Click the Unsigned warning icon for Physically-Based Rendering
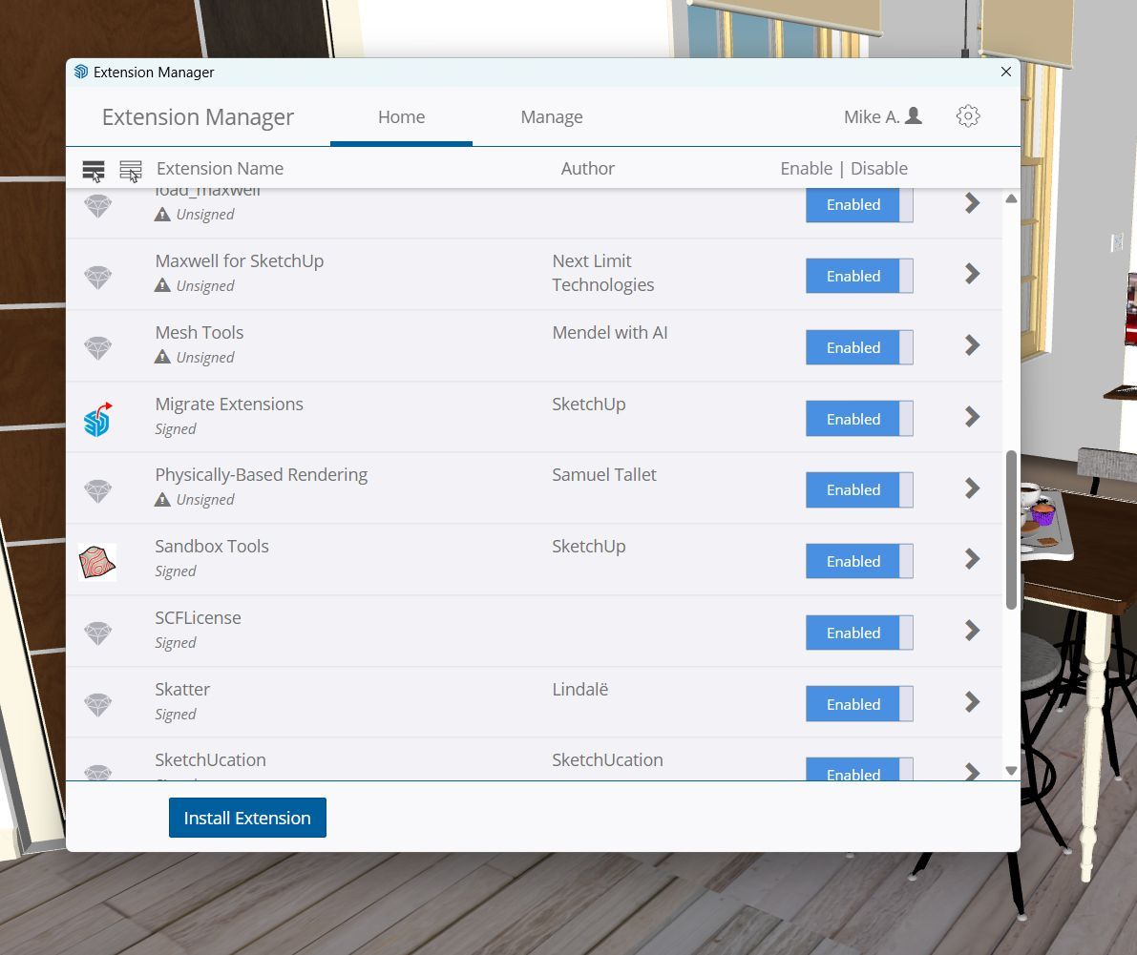The width and height of the screenshot is (1137, 955). [x=162, y=500]
